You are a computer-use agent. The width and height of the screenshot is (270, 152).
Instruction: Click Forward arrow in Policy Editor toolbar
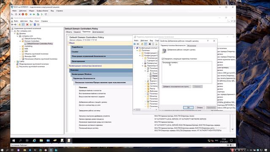point(138,44)
